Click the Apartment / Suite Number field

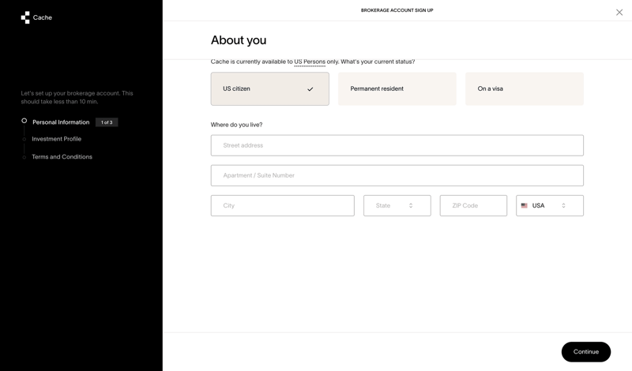(x=397, y=175)
